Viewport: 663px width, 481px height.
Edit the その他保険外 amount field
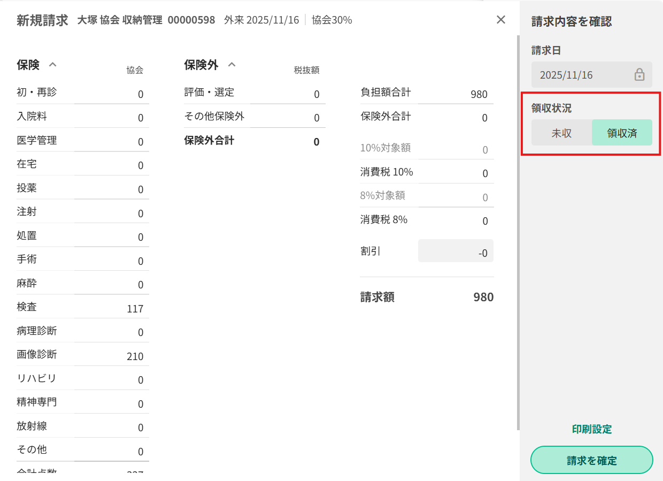click(x=288, y=118)
